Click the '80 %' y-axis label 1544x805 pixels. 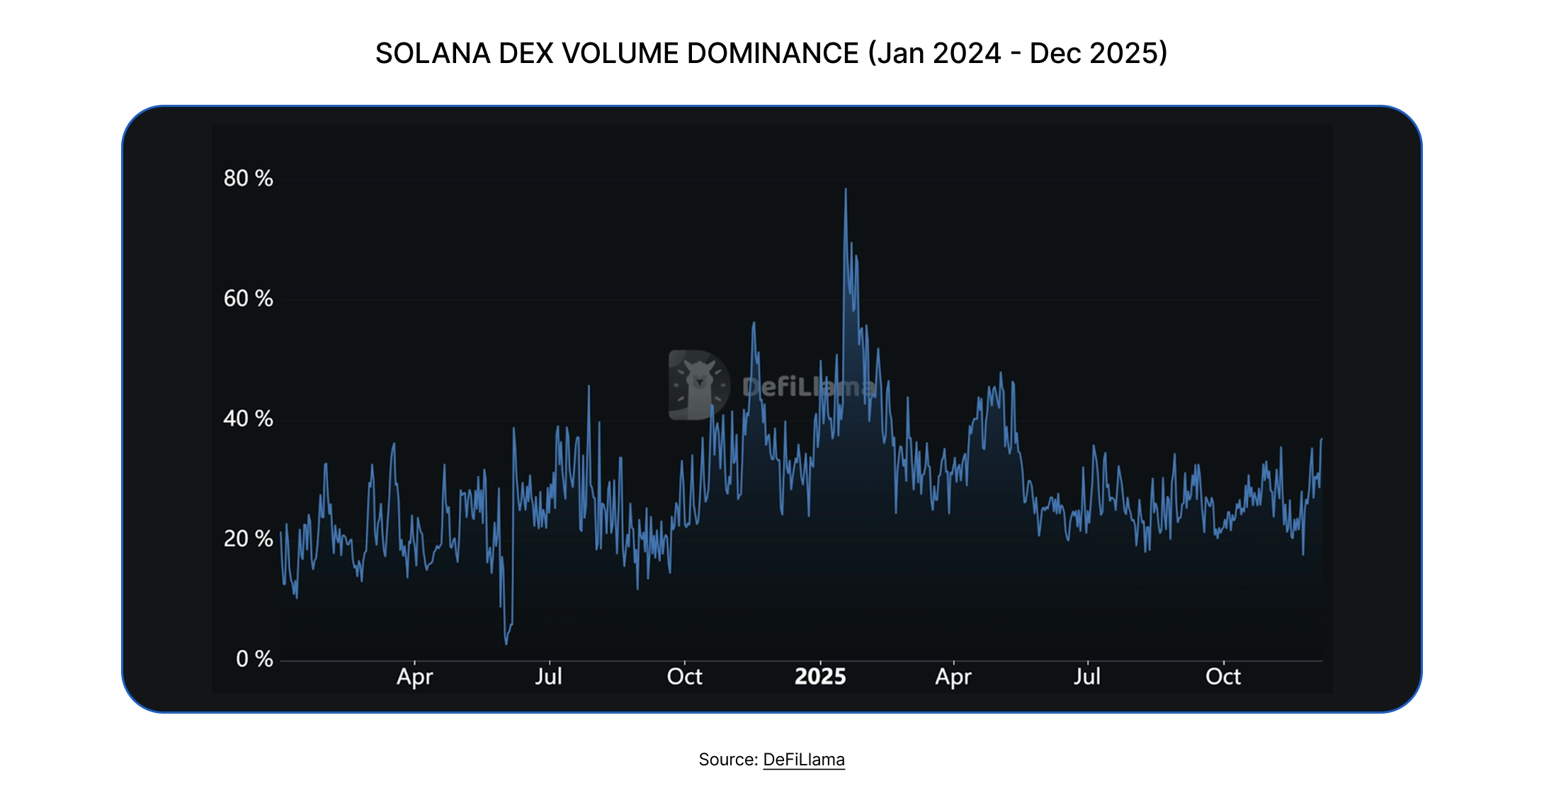click(248, 178)
